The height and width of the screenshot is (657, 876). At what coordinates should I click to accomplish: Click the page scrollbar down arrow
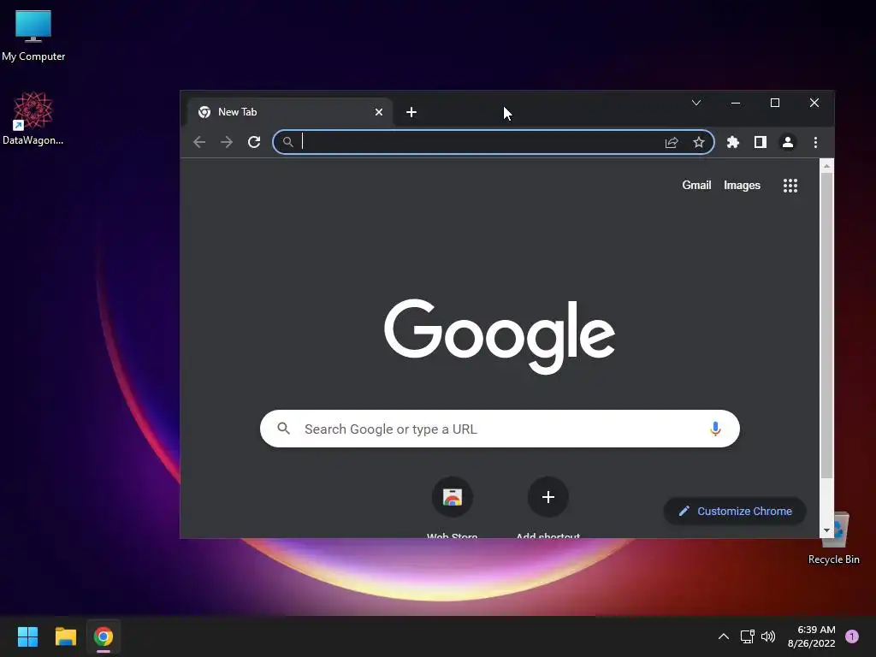click(827, 530)
